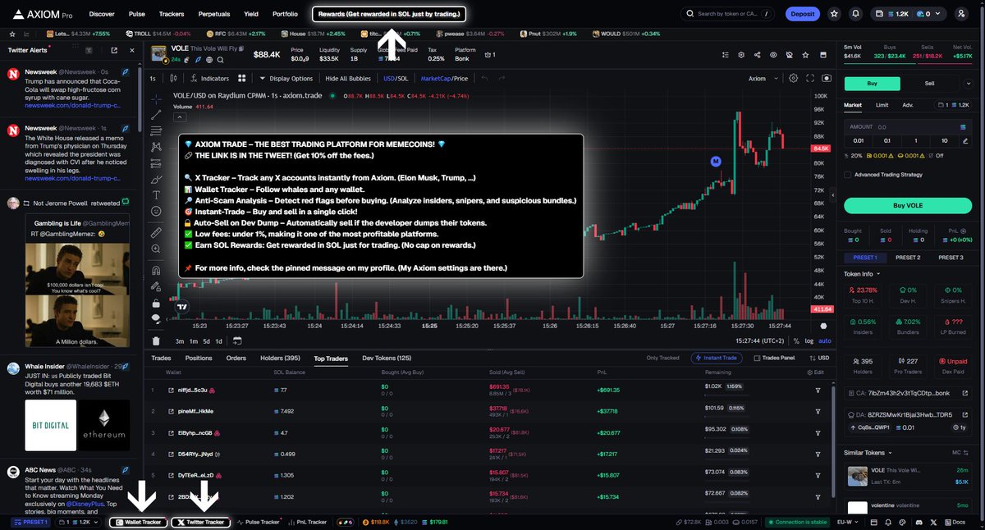This screenshot has height=530, width=985.
Task: Enable Advanced Trading Strategy checkbox
Action: click(x=848, y=174)
